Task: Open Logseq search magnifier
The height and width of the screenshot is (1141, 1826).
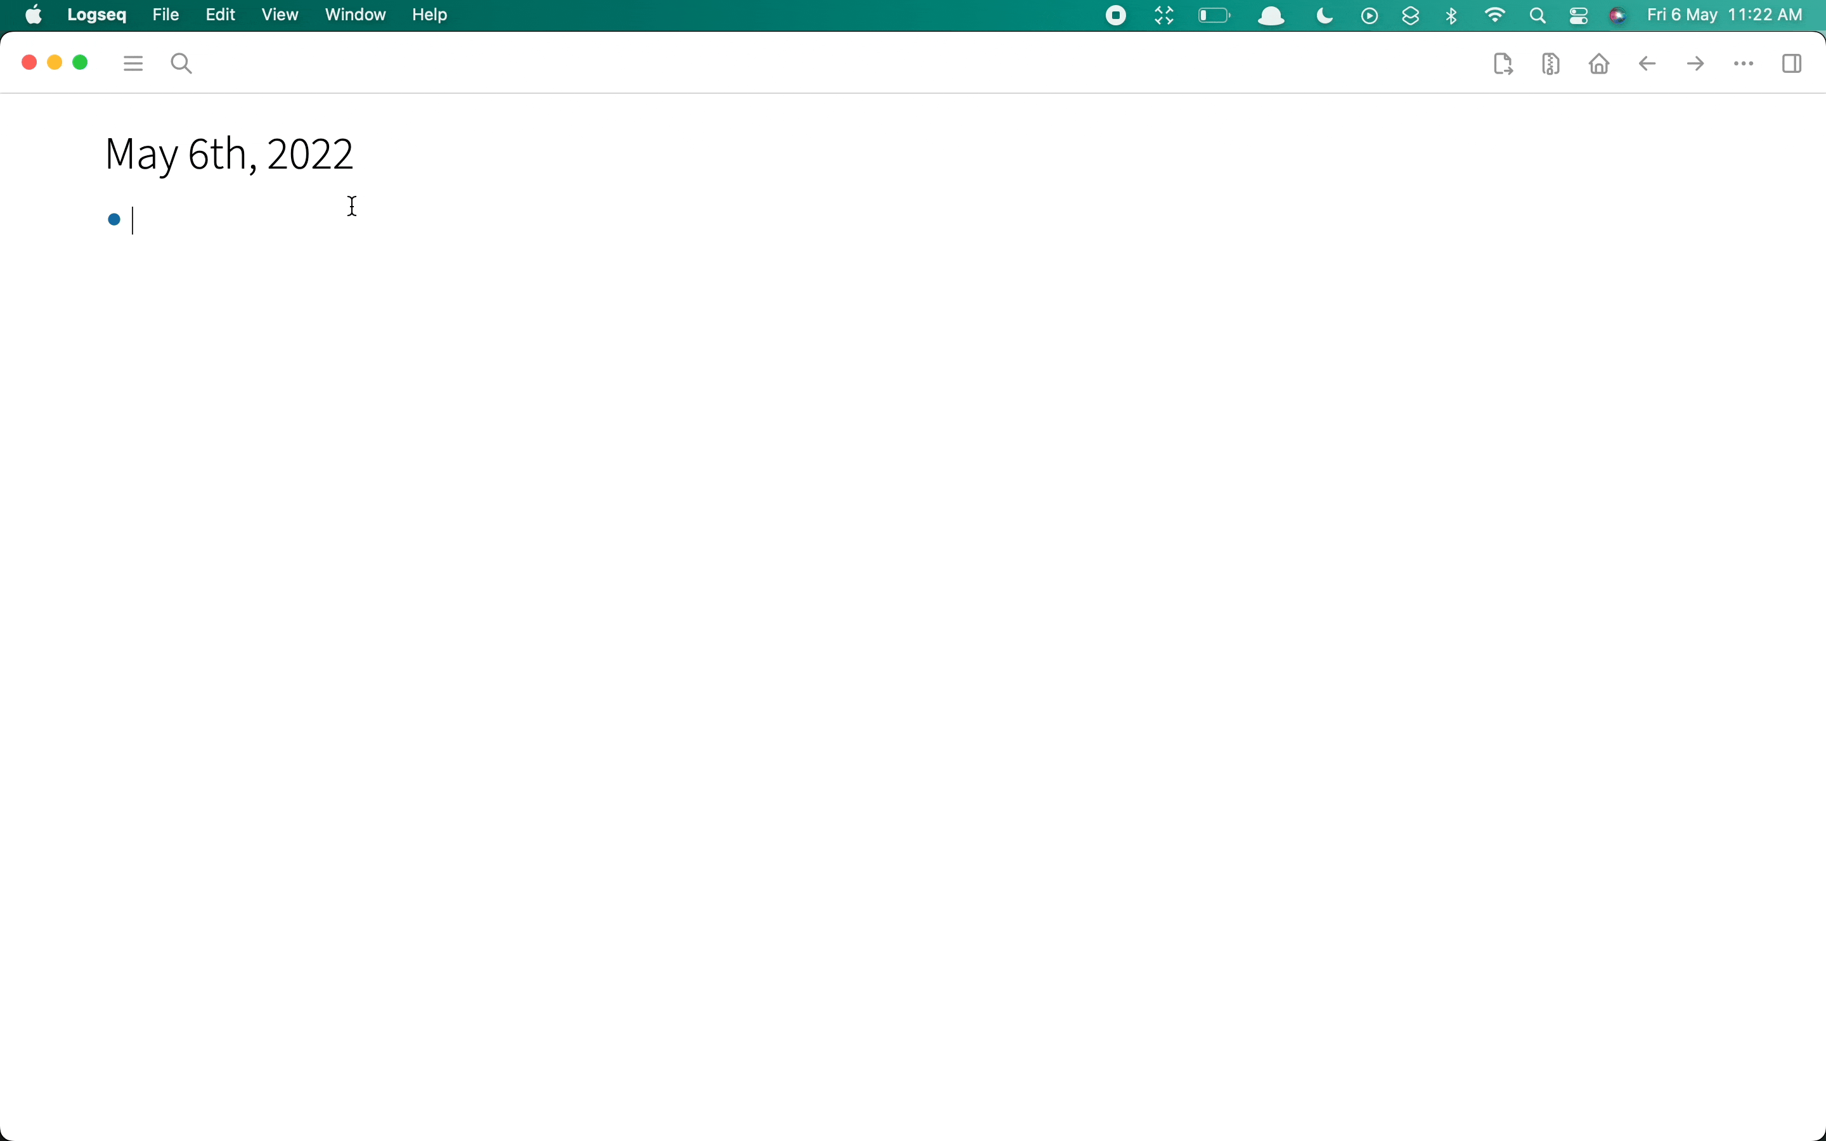Action: tap(182, 63)
